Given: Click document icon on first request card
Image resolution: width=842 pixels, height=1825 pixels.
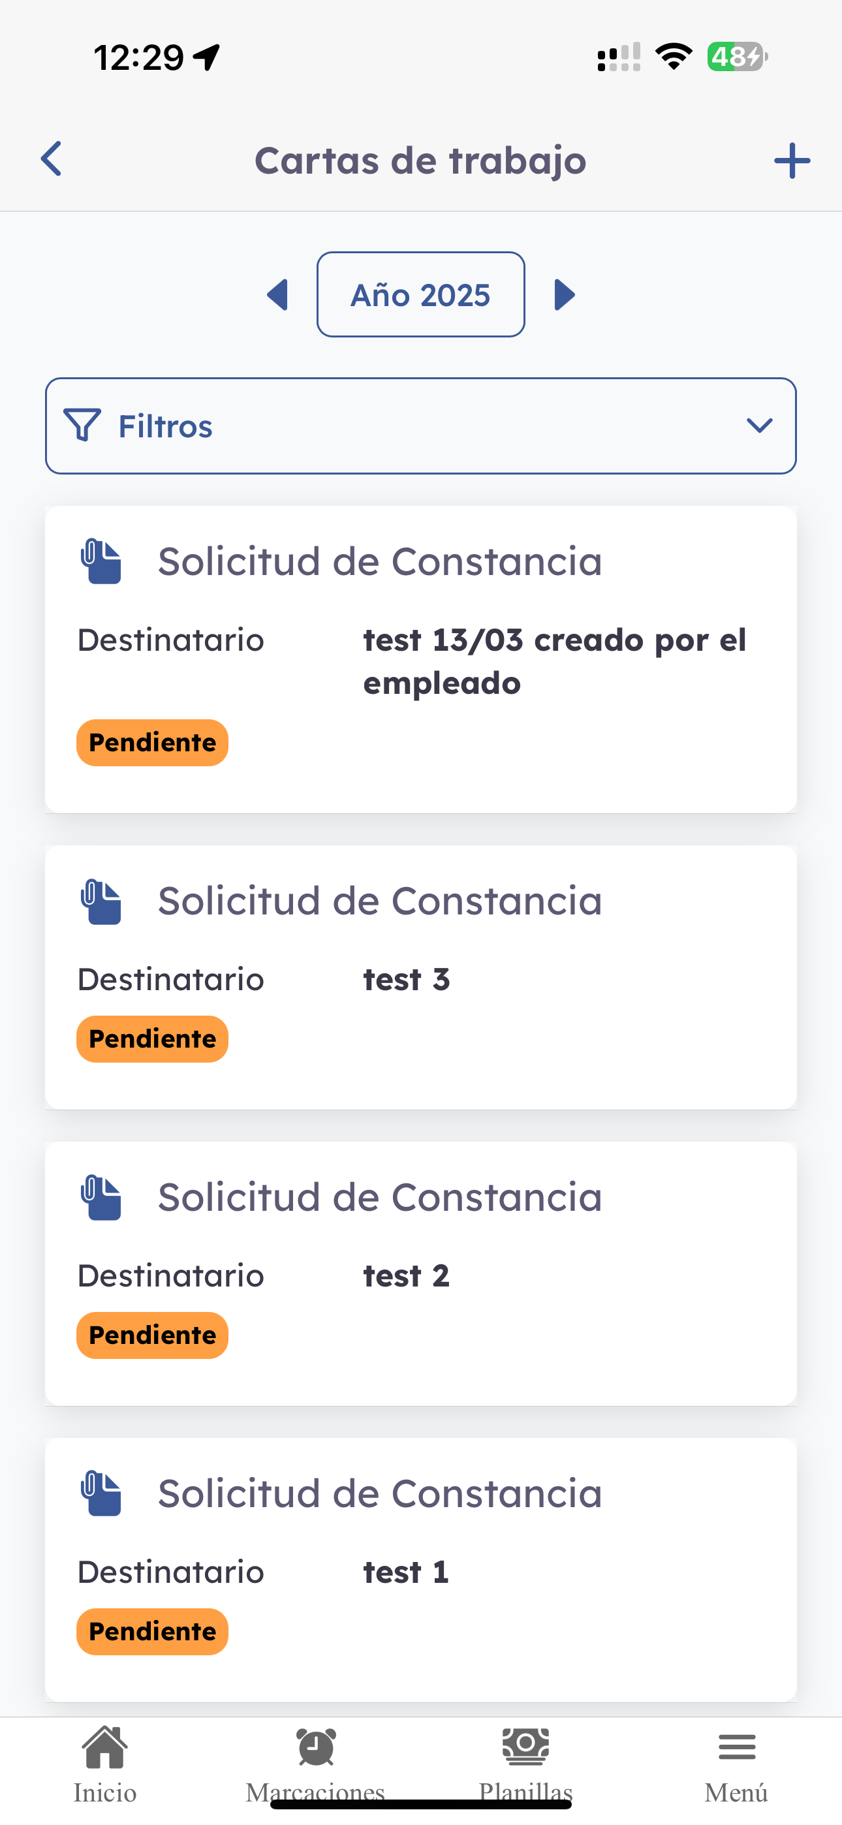Looking at the screenshot, I should pos(101,562).
